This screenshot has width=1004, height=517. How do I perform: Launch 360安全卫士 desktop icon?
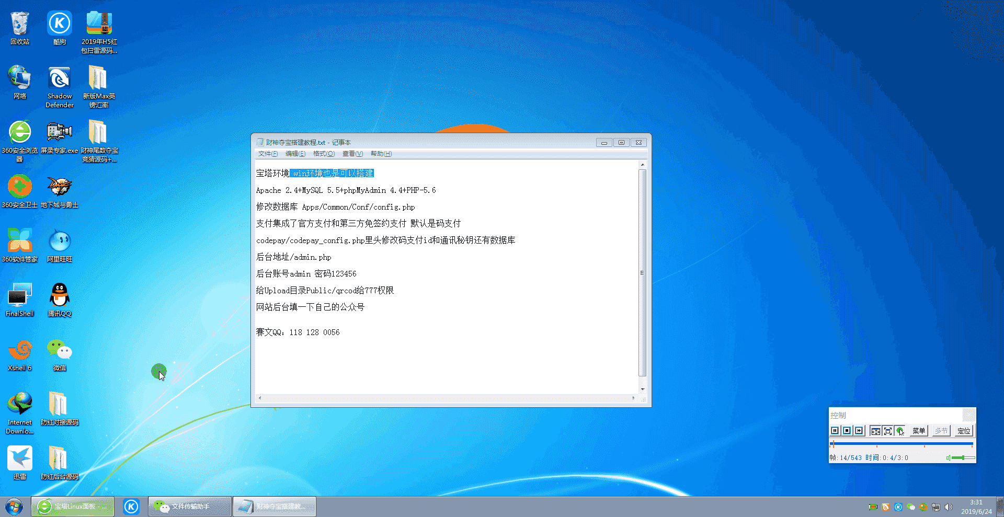tap(20, 191)
